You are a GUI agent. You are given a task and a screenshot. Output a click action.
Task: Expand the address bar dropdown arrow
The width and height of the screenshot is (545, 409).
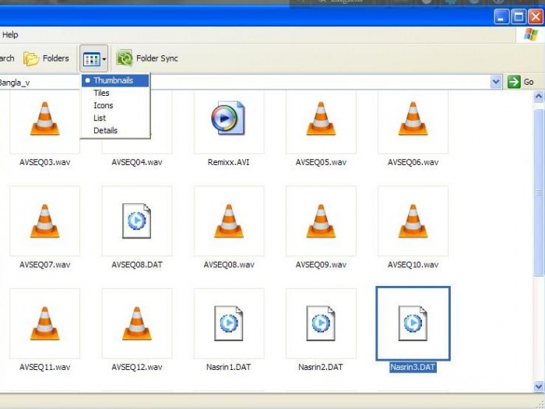coord(496,82)
